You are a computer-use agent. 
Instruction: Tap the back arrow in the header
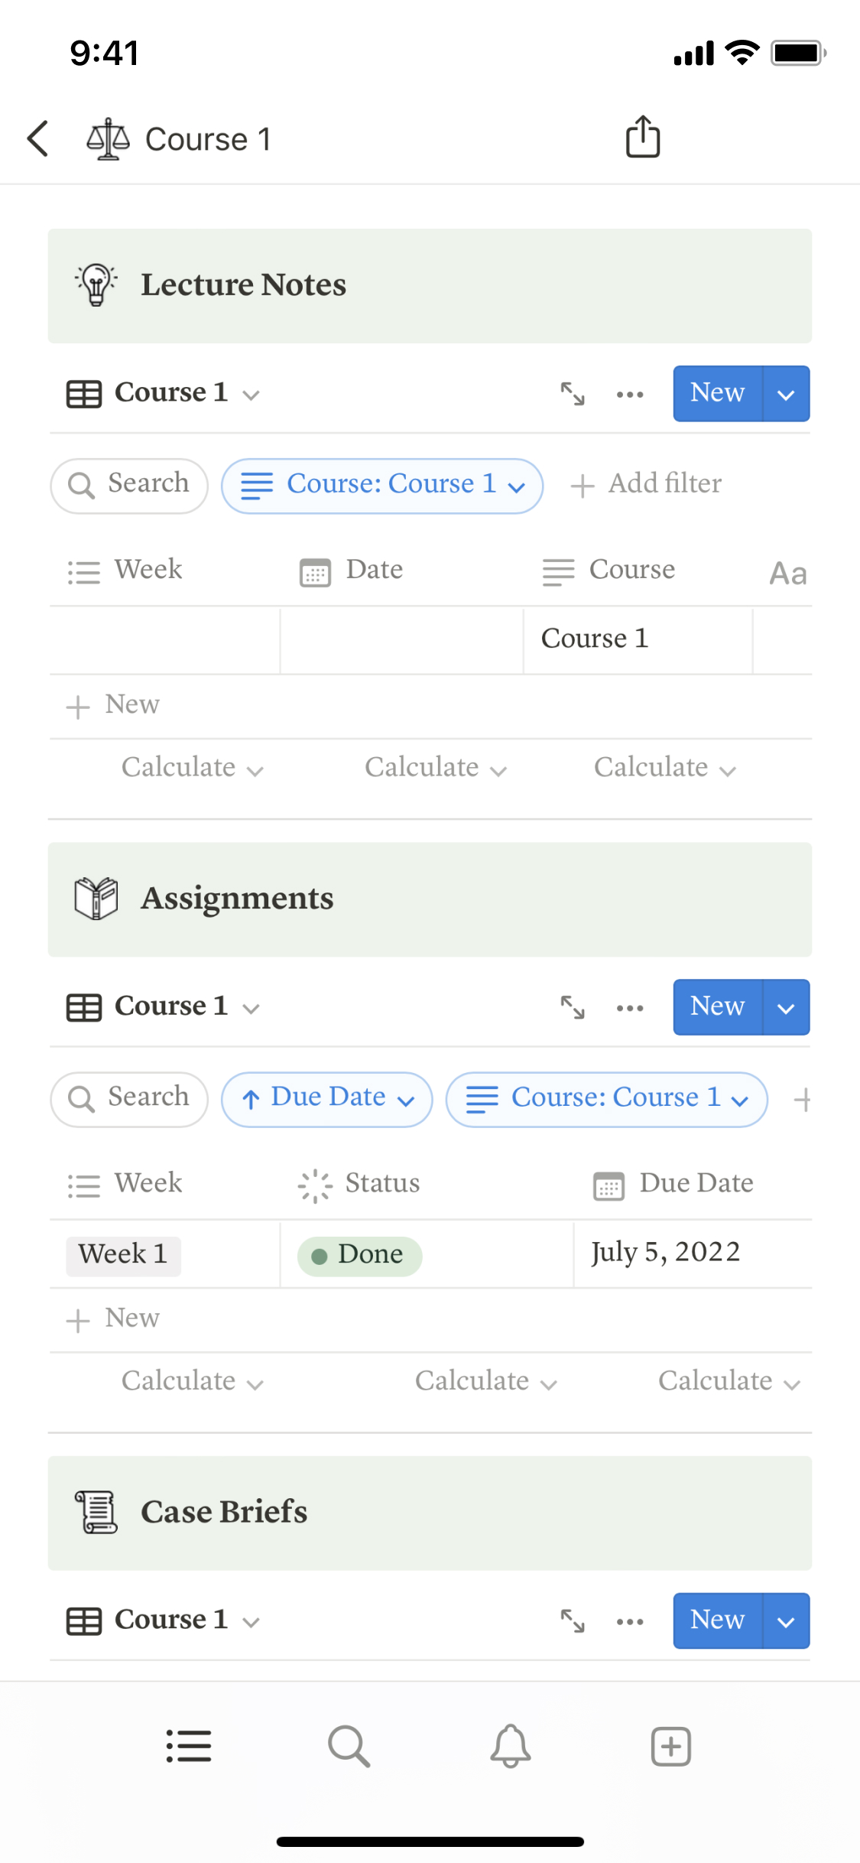click(x=38, y=138)
